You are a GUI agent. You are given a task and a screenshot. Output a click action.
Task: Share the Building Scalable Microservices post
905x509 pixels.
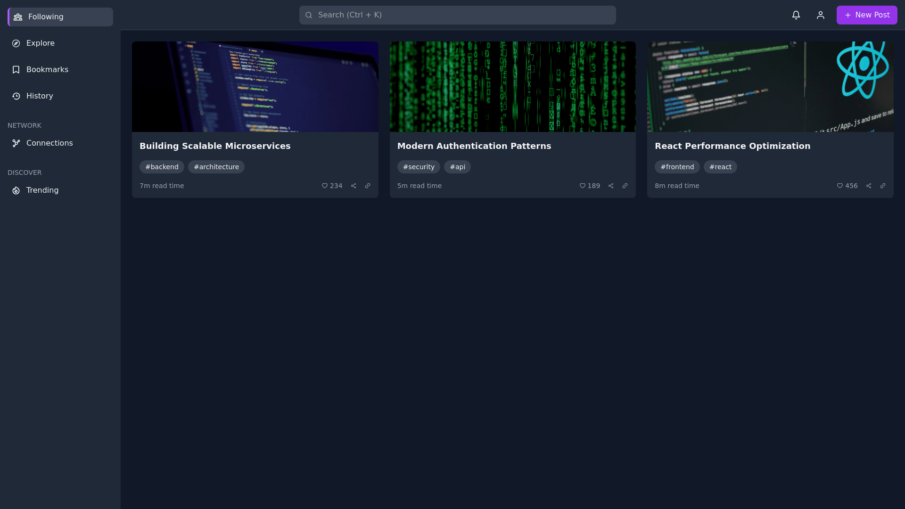[353, 186]
